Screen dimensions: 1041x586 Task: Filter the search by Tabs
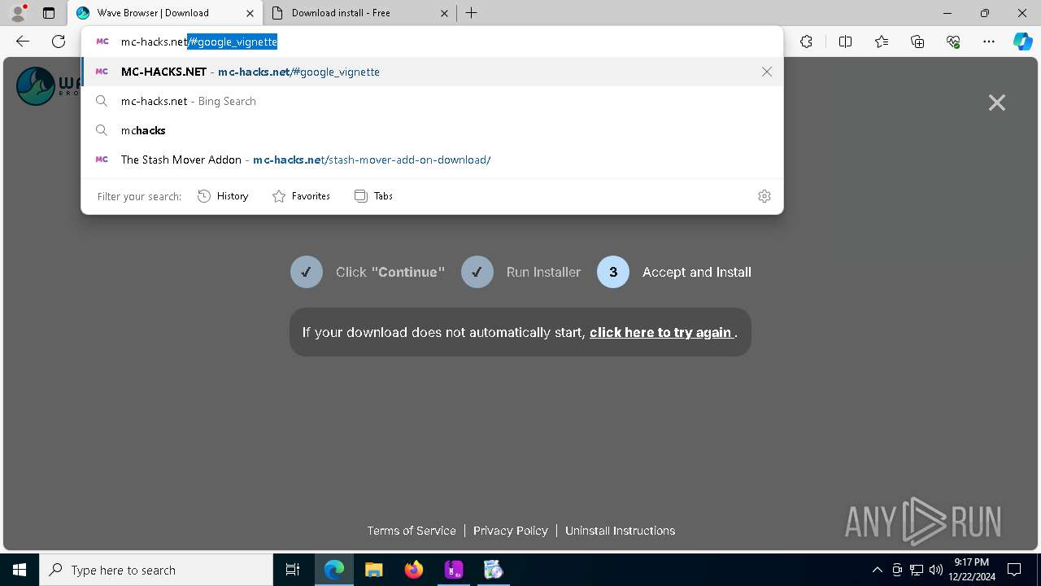click(x=374, y=196)
